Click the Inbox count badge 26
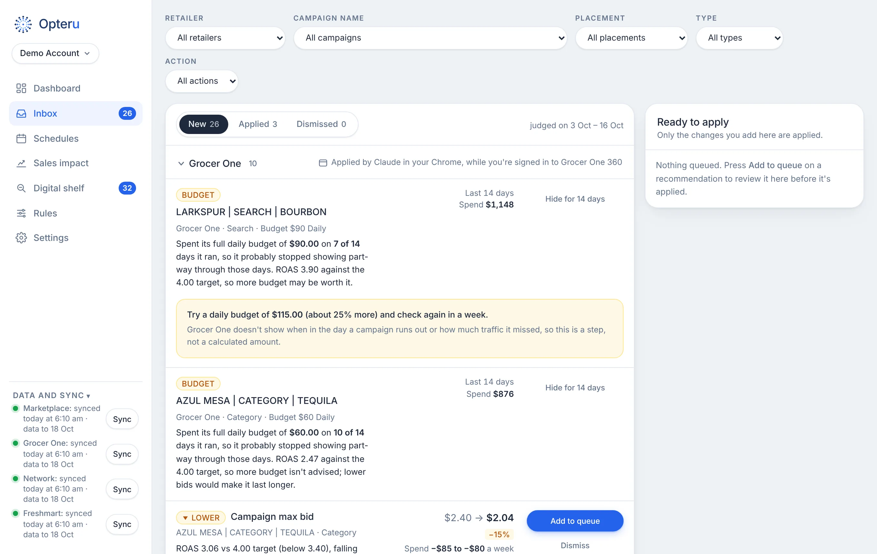 127,113
